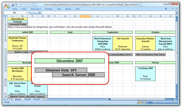This screenshot has height=108, width=182.
Task: Select the TechDays 2008 Paris cell
Action: [145, 74]
